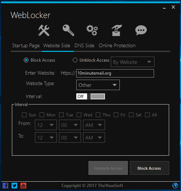181x191 pixels.
Task: Open the By Website dropdown
Action: (x=132, y=62)
